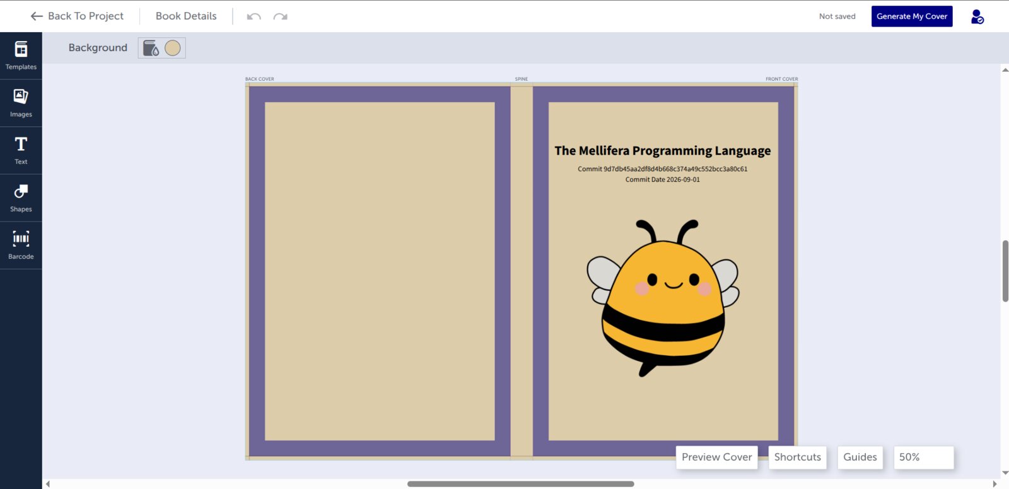Open the 50% zoom dropdown

(x=923, y=457)
